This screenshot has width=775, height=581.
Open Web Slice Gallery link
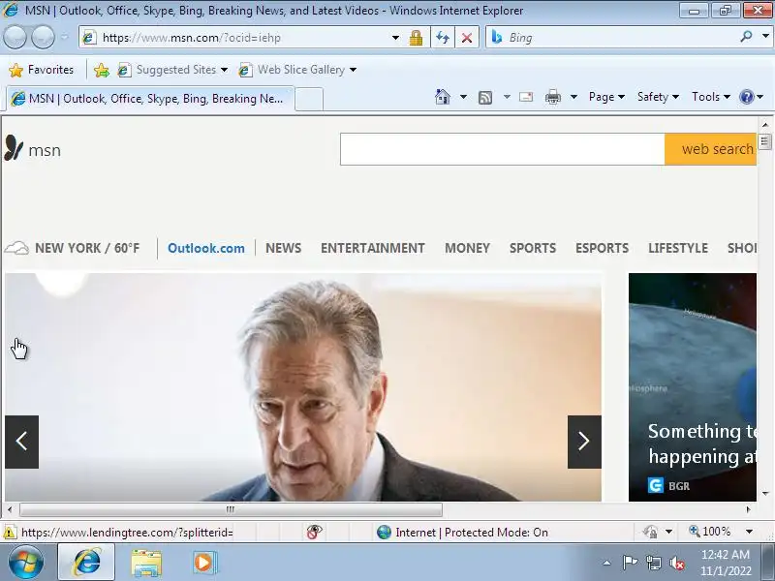click(x=292, y=70)
